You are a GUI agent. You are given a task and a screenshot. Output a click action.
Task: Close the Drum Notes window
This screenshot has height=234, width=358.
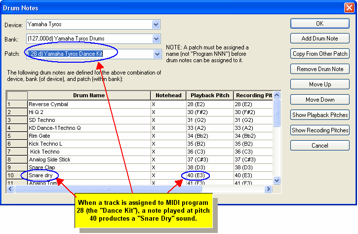349,8
